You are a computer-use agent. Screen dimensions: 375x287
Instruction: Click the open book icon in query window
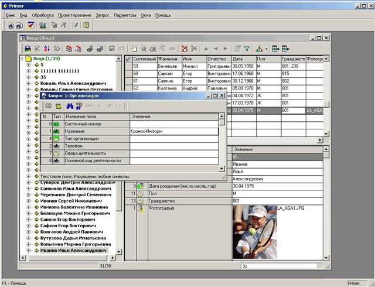point(49,105)
